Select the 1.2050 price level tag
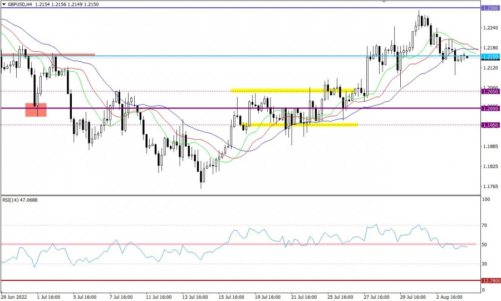Image resolution: width=501 pixels, height=301 pixels. point(490,91)
